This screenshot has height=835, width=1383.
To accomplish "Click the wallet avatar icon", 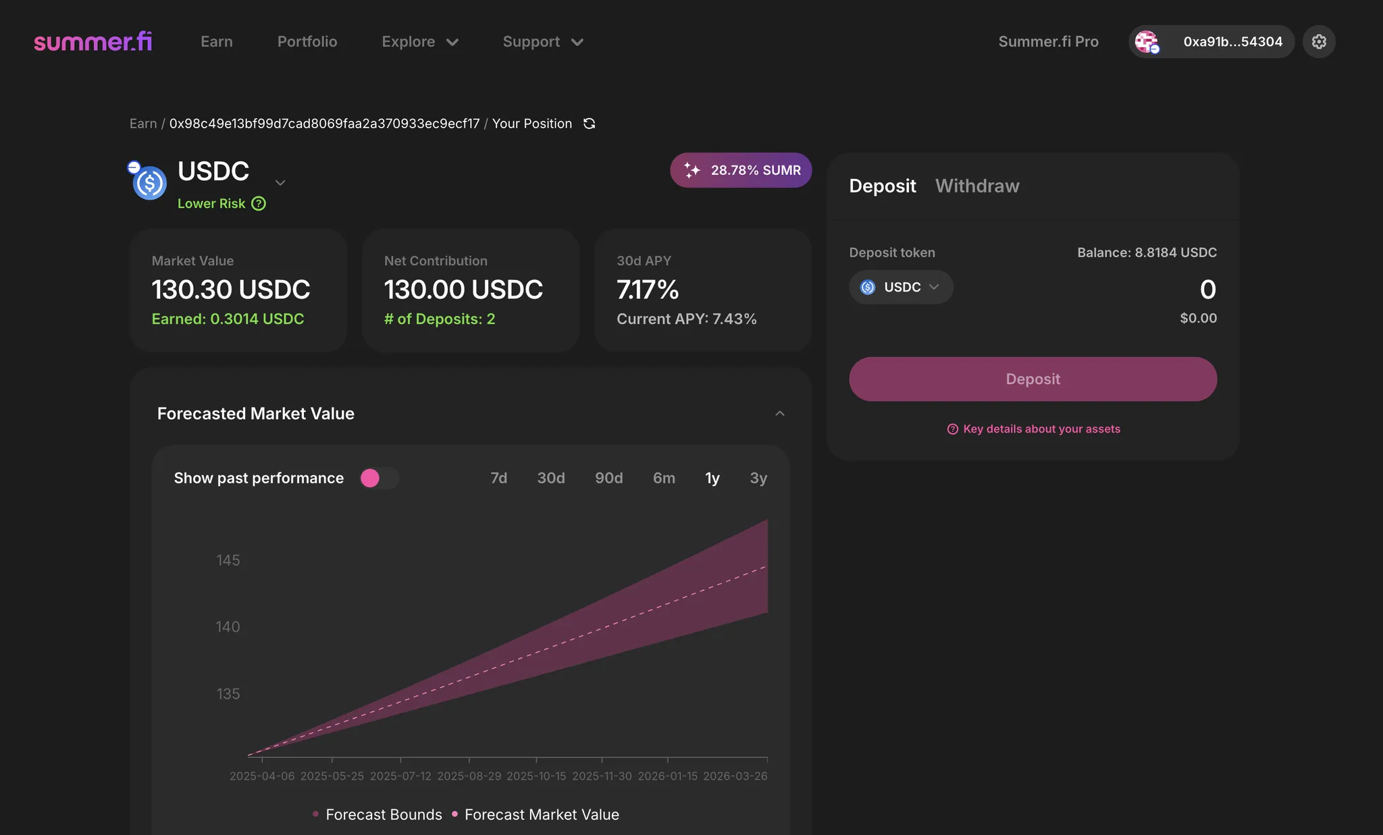I will 1147,42.
